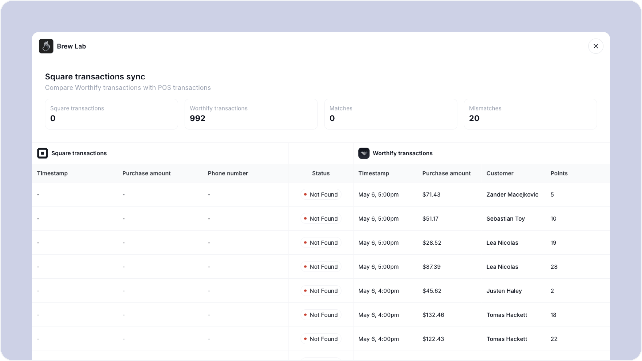Click the Phone number column header
The height and width of the screenshot is (361, 642).
228,173
